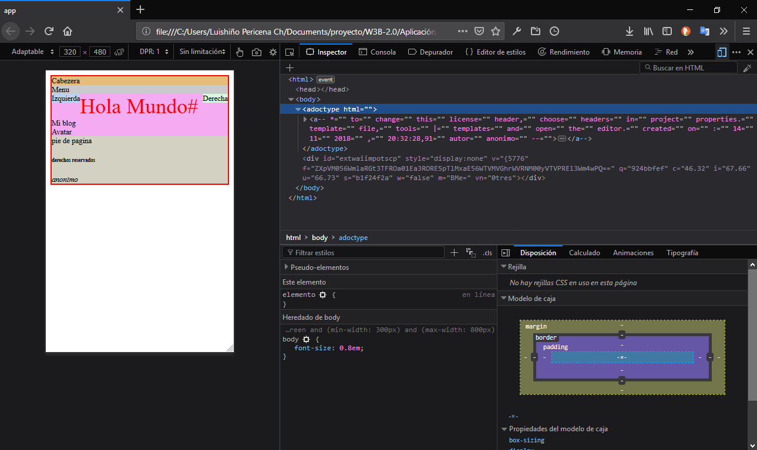
Task: Click the DuckDuckGo extension icon
Action: click(x=686, y=31)
